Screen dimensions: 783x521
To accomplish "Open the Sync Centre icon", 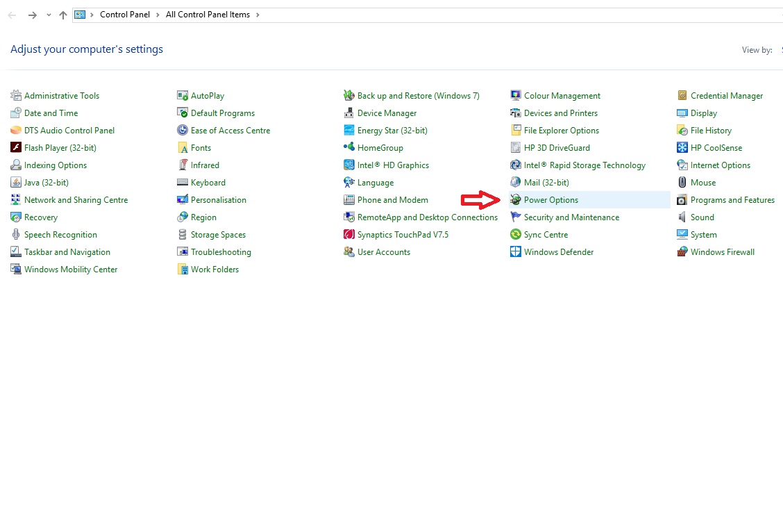I will pos(516,235).
